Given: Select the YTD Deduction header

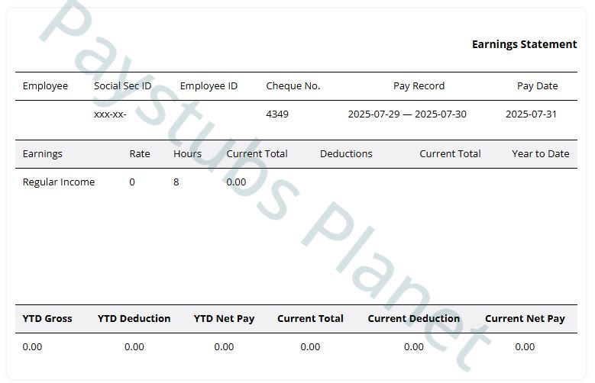Looking at the screenshot, I should 134,319.
